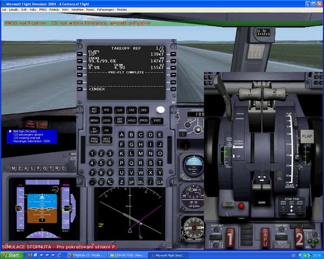Select the INDEX line key on the FMC
Screen dimensions: 324x259
click(80, 89)
